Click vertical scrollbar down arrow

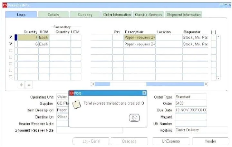(x=218, y=78)
